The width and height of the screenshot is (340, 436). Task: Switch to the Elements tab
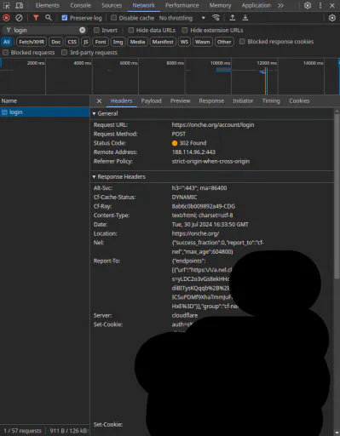[x=48, y=5]
